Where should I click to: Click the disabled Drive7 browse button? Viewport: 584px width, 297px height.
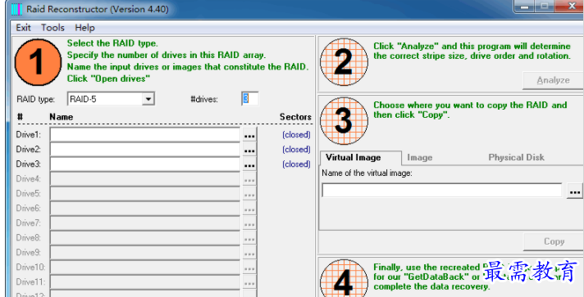[x=249, y=223]
